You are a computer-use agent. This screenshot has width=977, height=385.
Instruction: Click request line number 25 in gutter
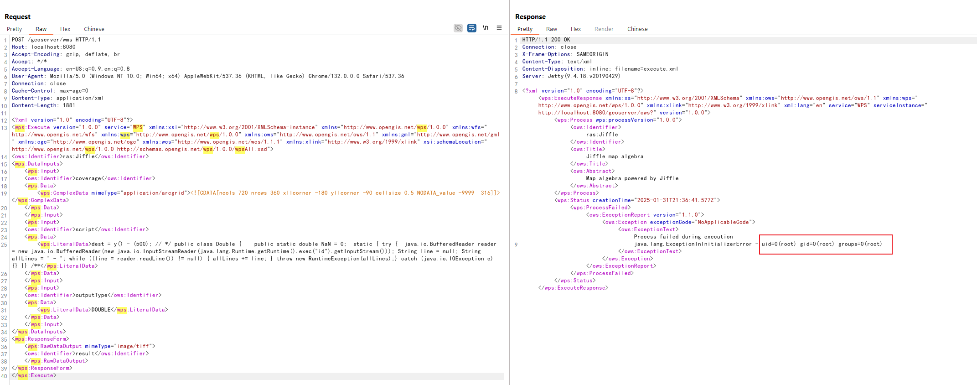coord(4,245)
